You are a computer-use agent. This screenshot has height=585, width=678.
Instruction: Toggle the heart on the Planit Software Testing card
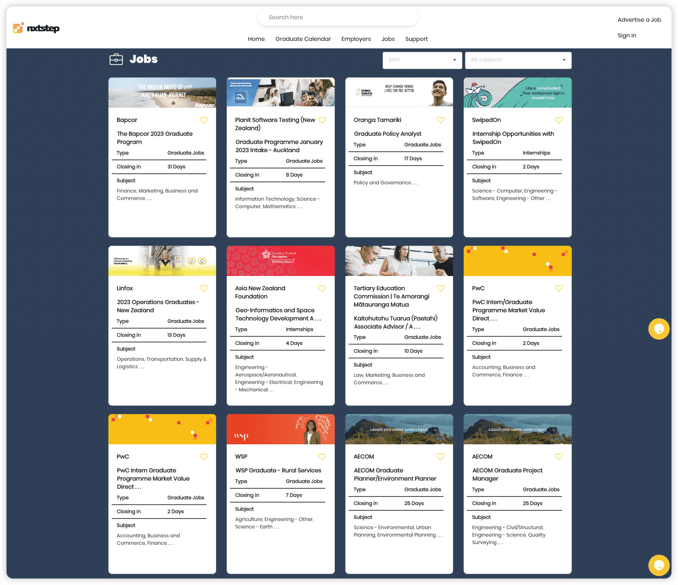pyautogui.click(x=322, y=120)
